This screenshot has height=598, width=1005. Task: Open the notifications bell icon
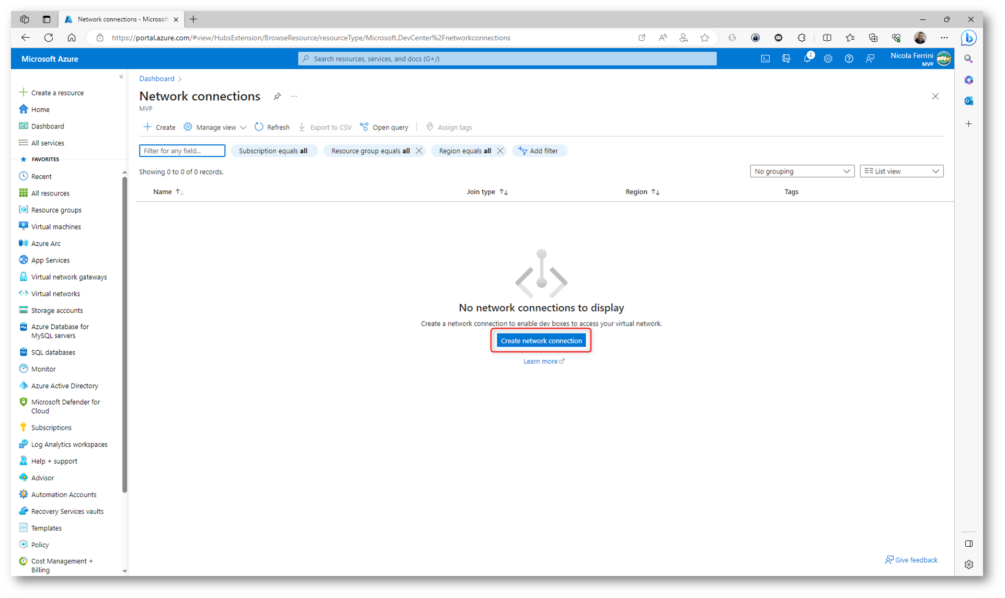tap(807, 59)
